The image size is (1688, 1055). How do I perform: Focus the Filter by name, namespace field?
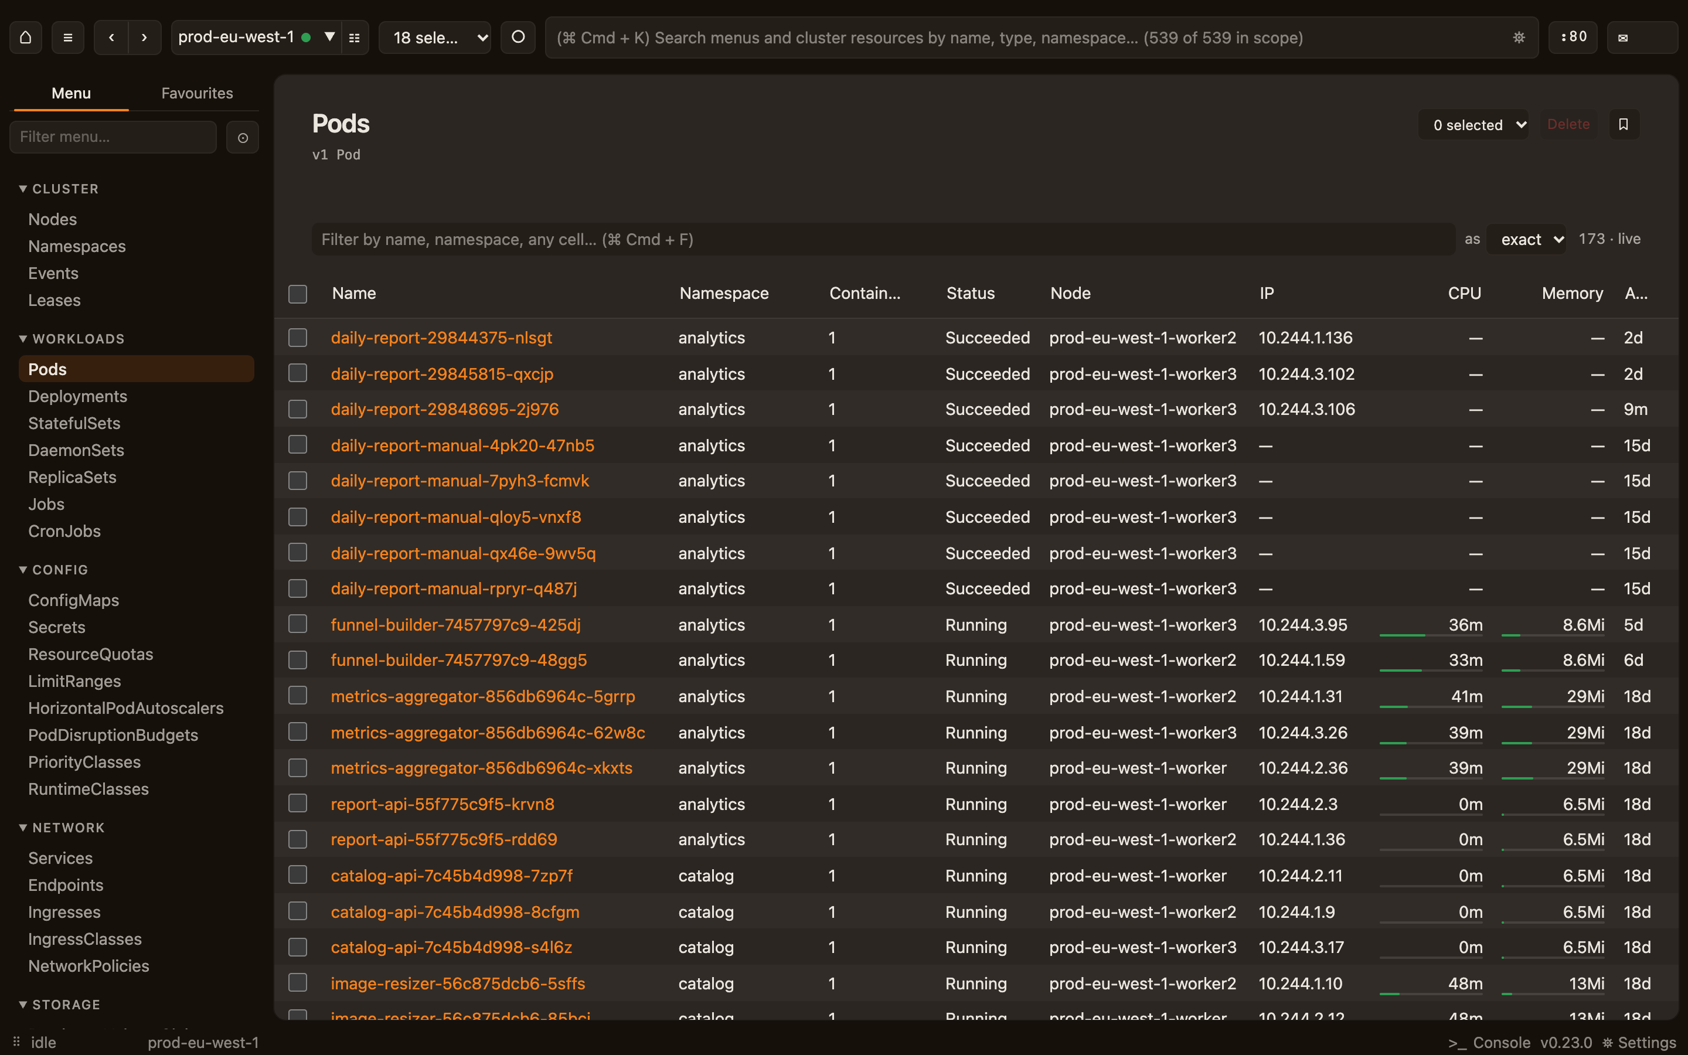(x=883, y=239)
